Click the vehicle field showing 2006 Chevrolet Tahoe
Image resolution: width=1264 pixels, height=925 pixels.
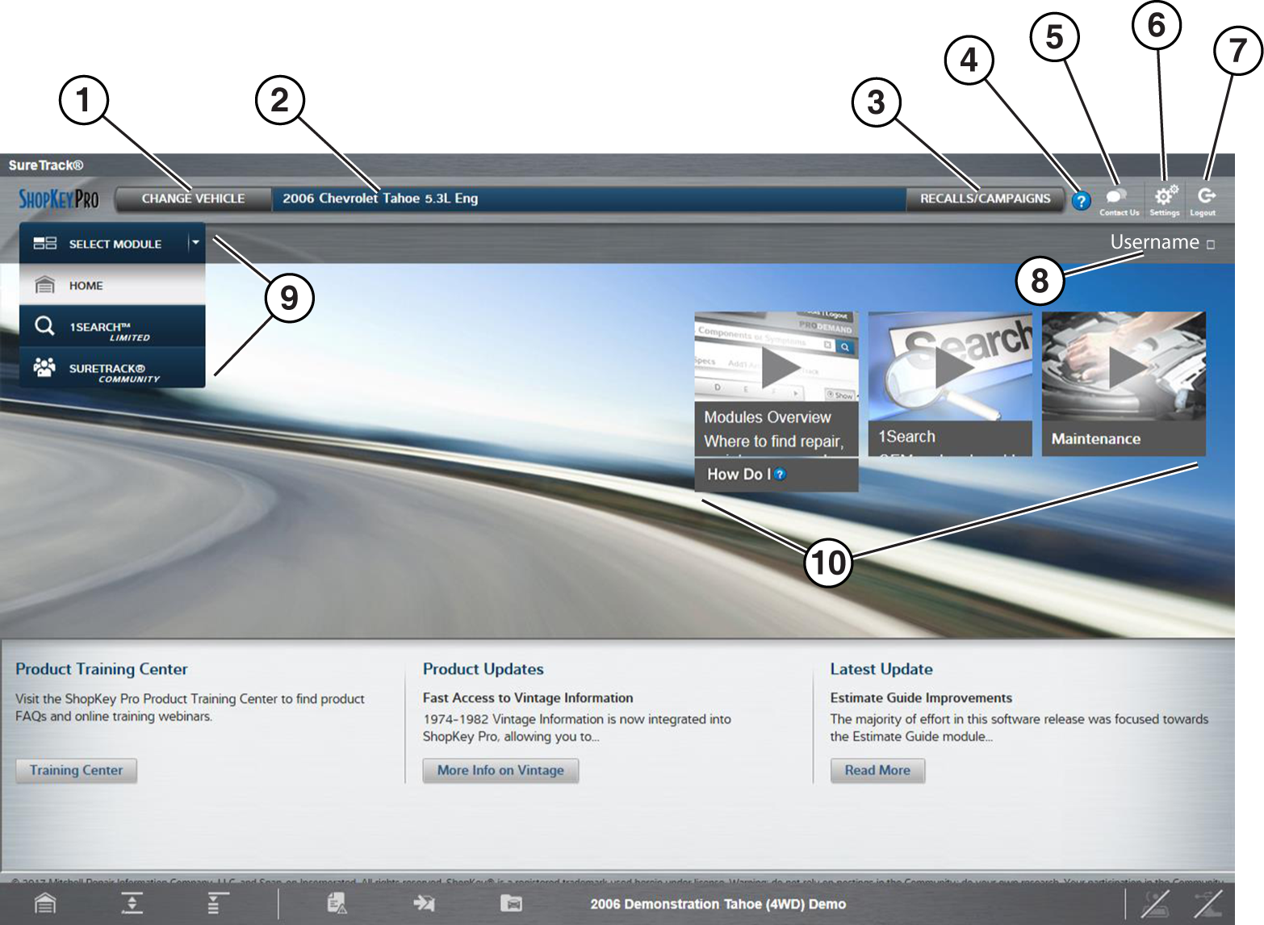coord(588,199)
